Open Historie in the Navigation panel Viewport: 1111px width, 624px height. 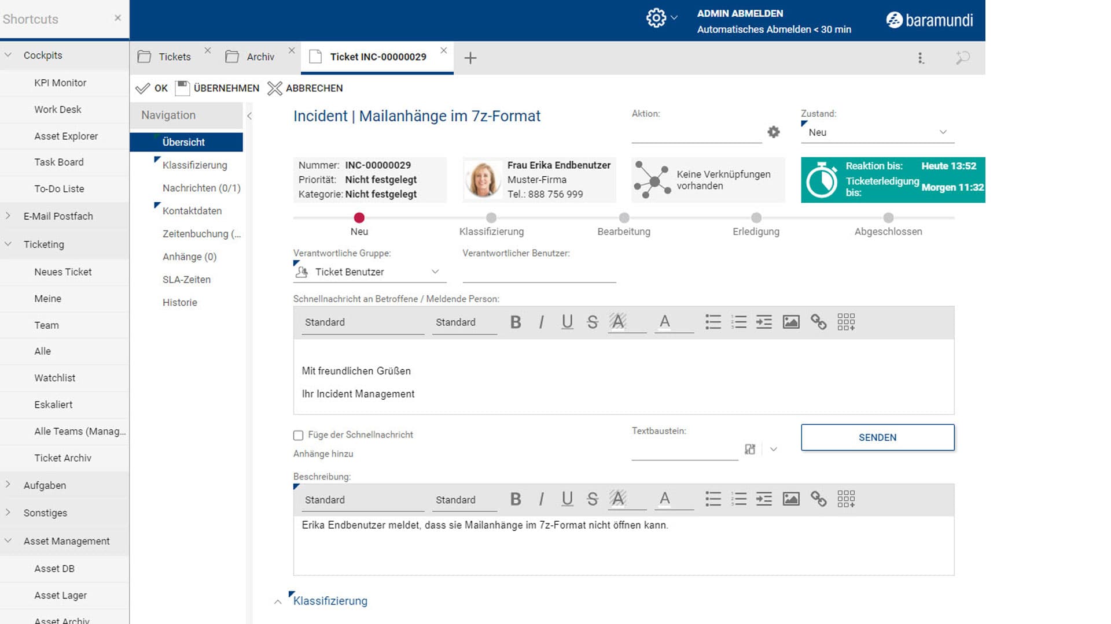[179, 302]
